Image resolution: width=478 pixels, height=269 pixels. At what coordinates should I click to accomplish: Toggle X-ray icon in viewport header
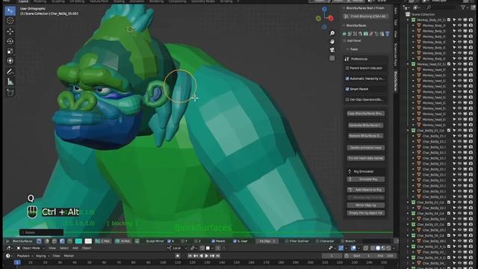click(x=366, y=248)
